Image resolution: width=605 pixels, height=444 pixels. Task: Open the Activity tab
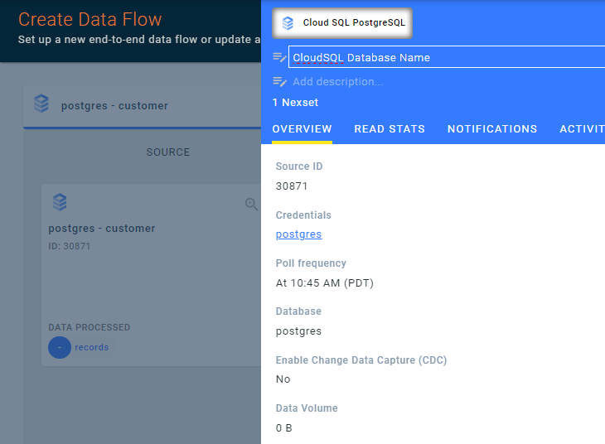[x=582, y=129]
